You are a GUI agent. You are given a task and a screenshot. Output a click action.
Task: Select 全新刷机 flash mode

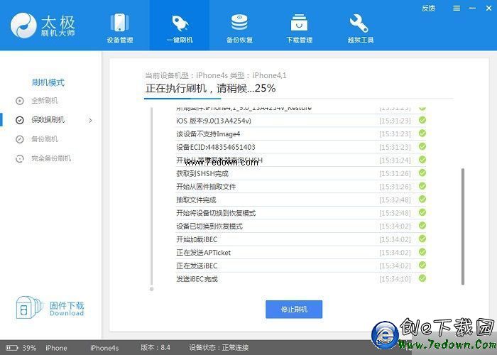tap(44, 101)
